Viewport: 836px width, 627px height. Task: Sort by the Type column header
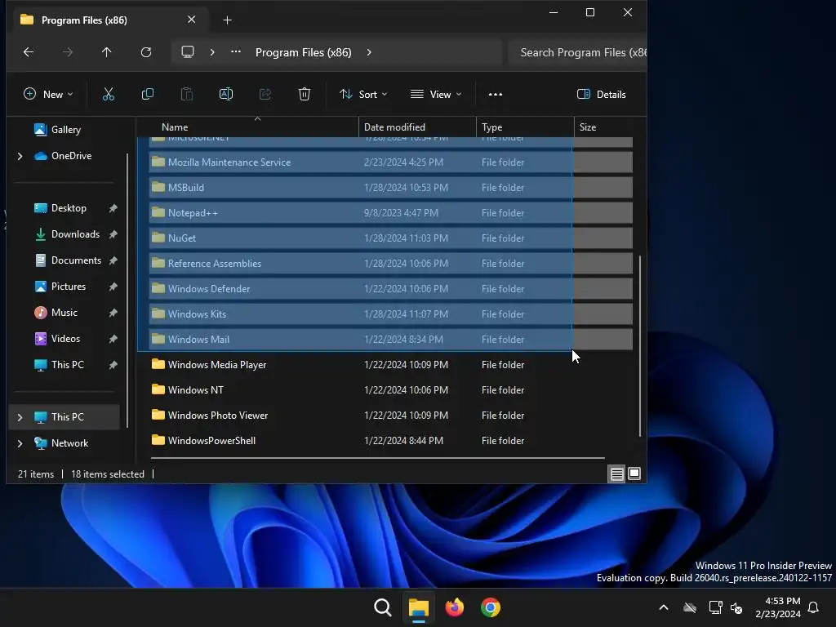tap(525, 127)
